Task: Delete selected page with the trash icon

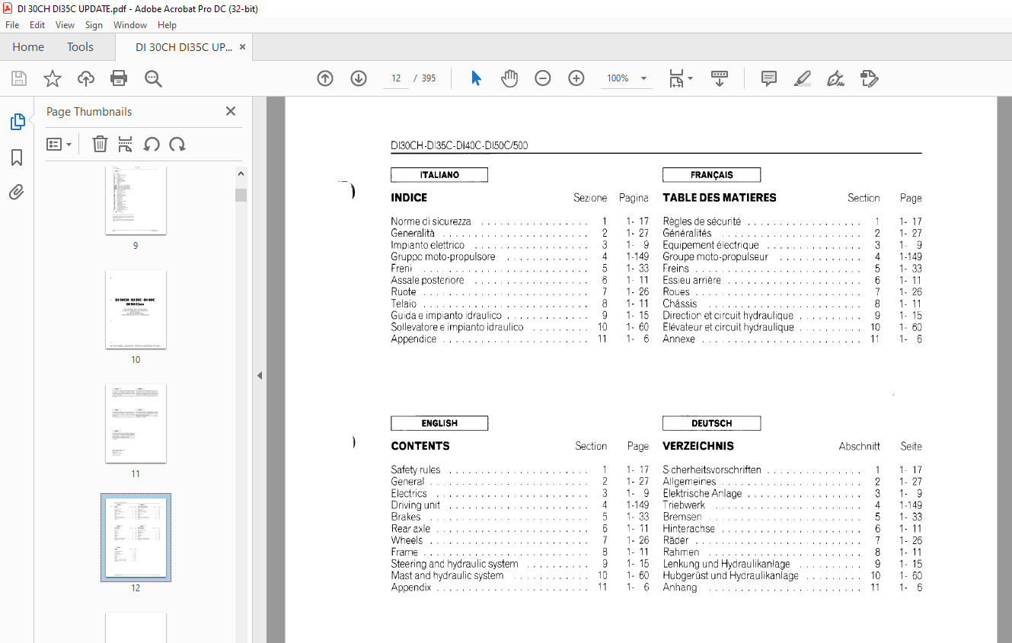Action: 100,145
